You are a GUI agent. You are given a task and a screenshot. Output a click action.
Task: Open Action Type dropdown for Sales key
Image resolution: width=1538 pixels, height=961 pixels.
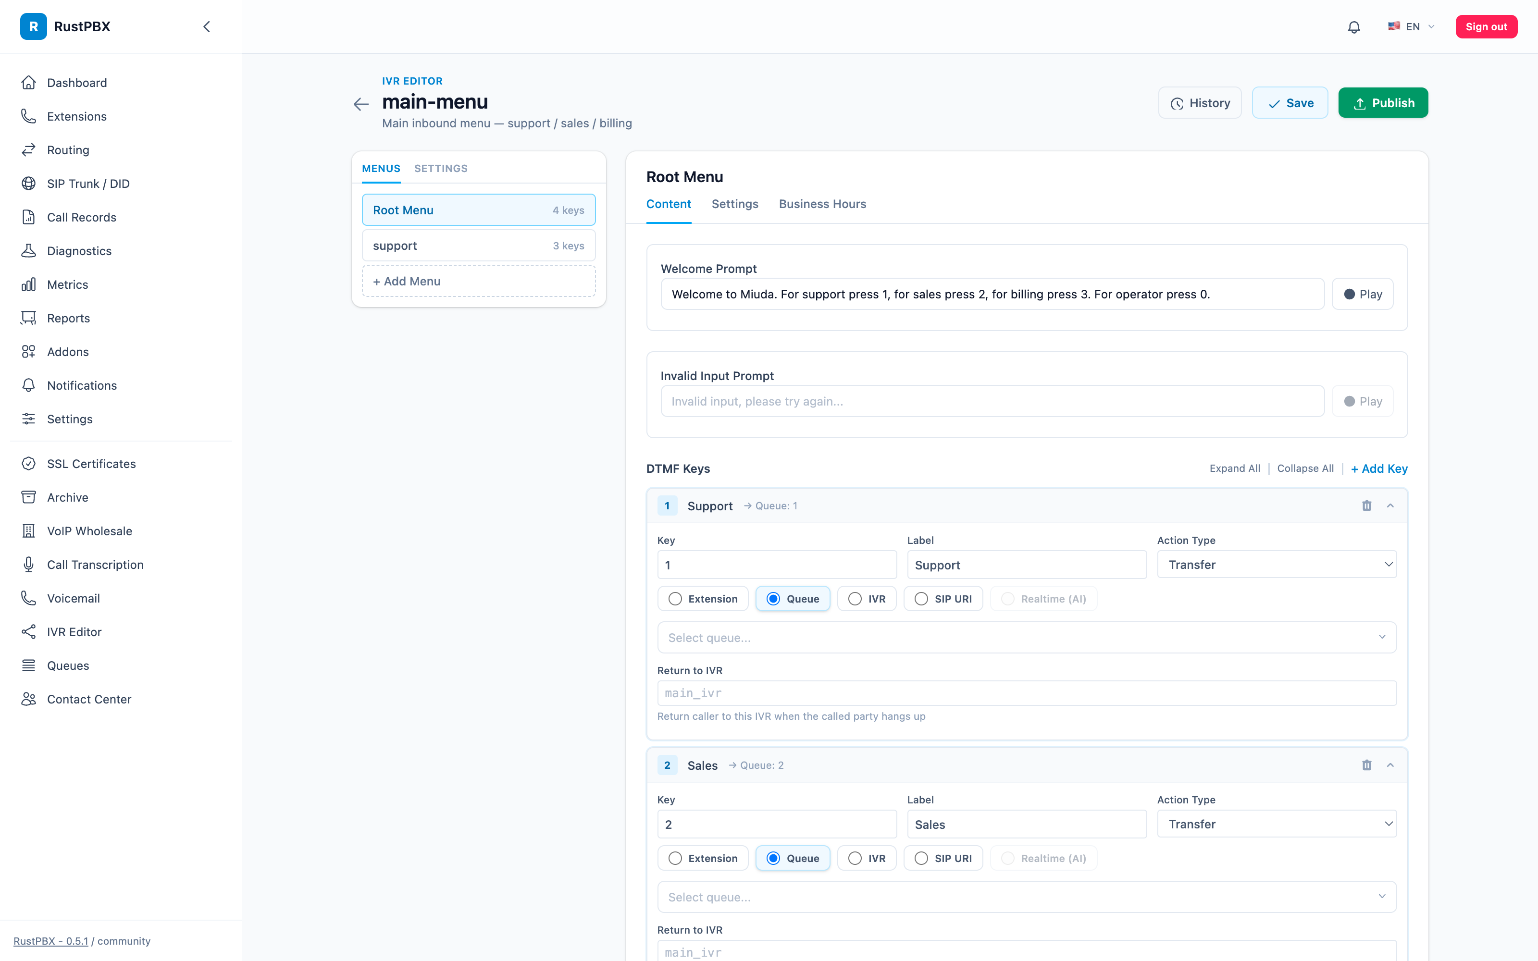click(1277, 824)
